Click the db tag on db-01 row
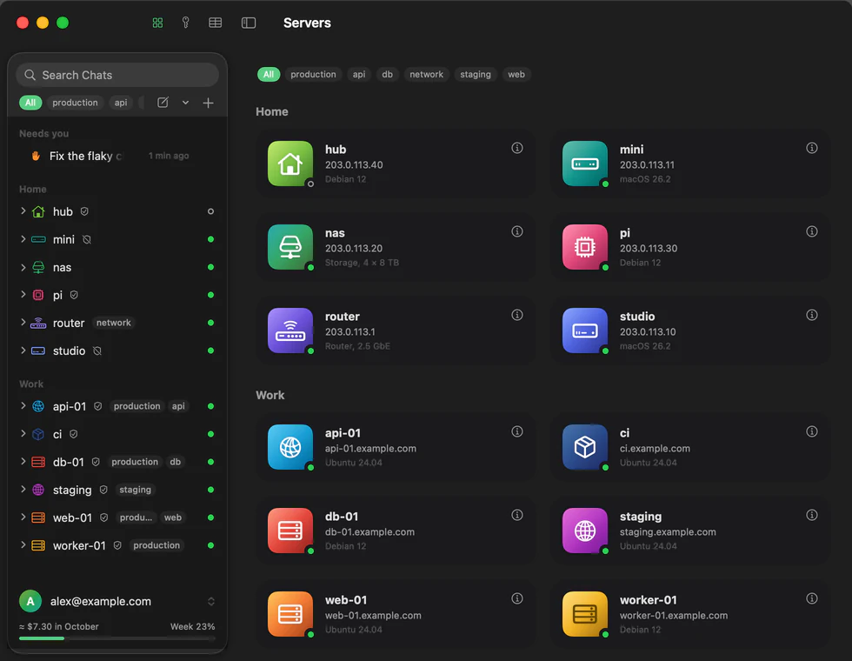852x661 pixels. click(175, 462)
